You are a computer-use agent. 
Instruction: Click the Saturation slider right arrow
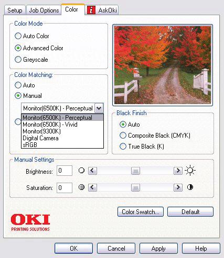178,187
